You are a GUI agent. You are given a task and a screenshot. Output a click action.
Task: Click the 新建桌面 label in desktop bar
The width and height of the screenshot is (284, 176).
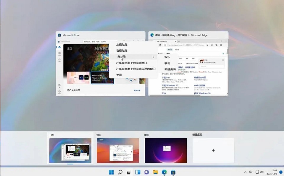[197, 135]
